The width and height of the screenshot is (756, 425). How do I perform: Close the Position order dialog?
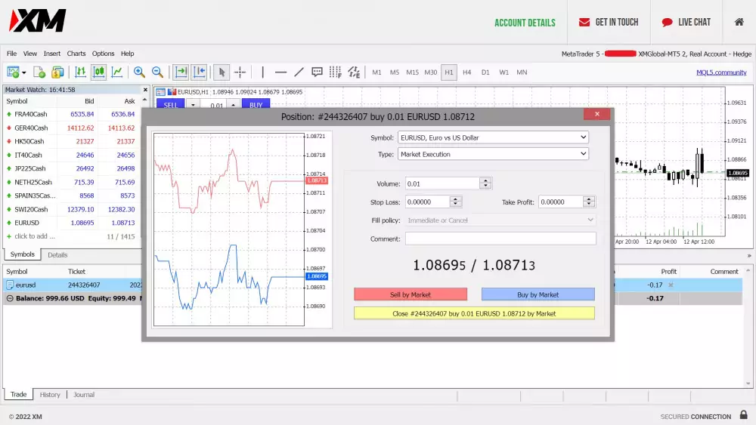point(597,114)
